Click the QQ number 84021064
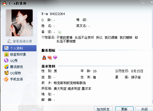 tap(57, 14)
